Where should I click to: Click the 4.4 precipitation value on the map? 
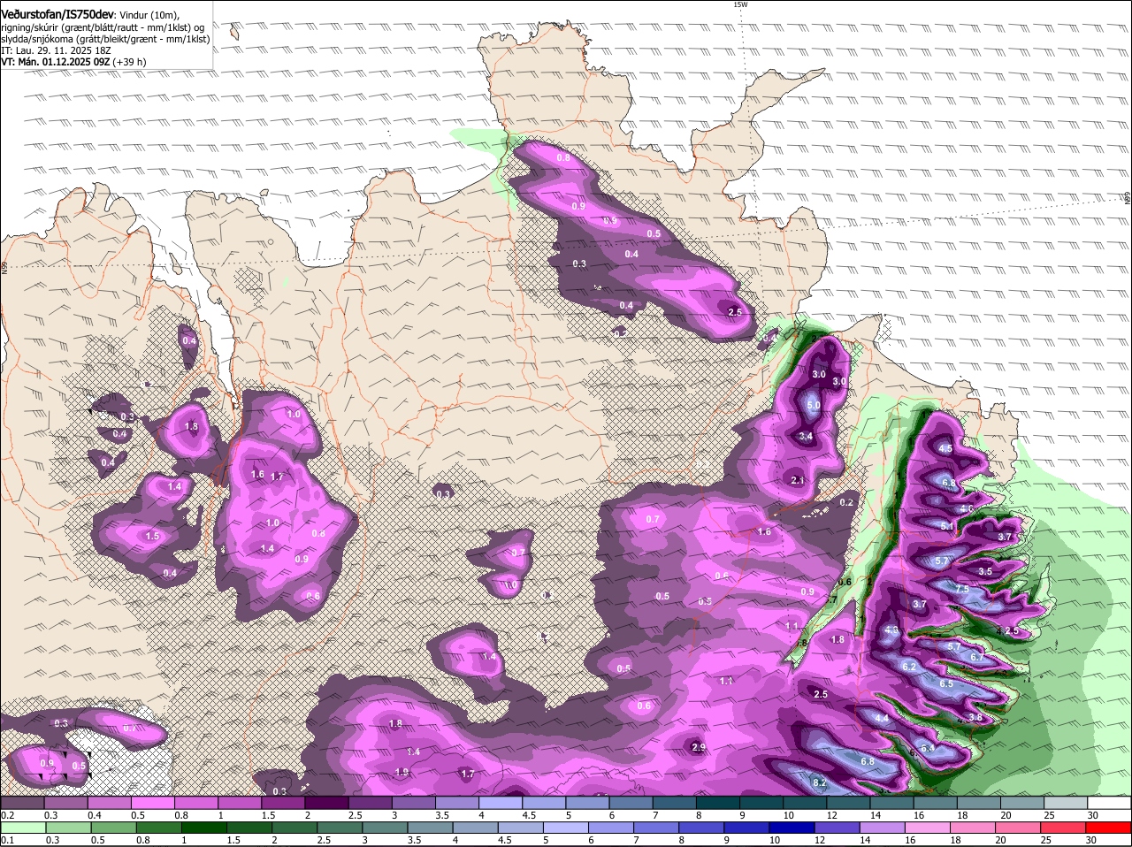[882, 719]
